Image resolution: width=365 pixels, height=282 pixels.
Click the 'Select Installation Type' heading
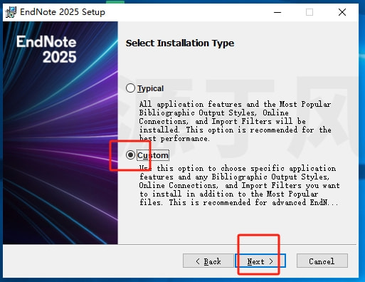(x=180, y=43)
